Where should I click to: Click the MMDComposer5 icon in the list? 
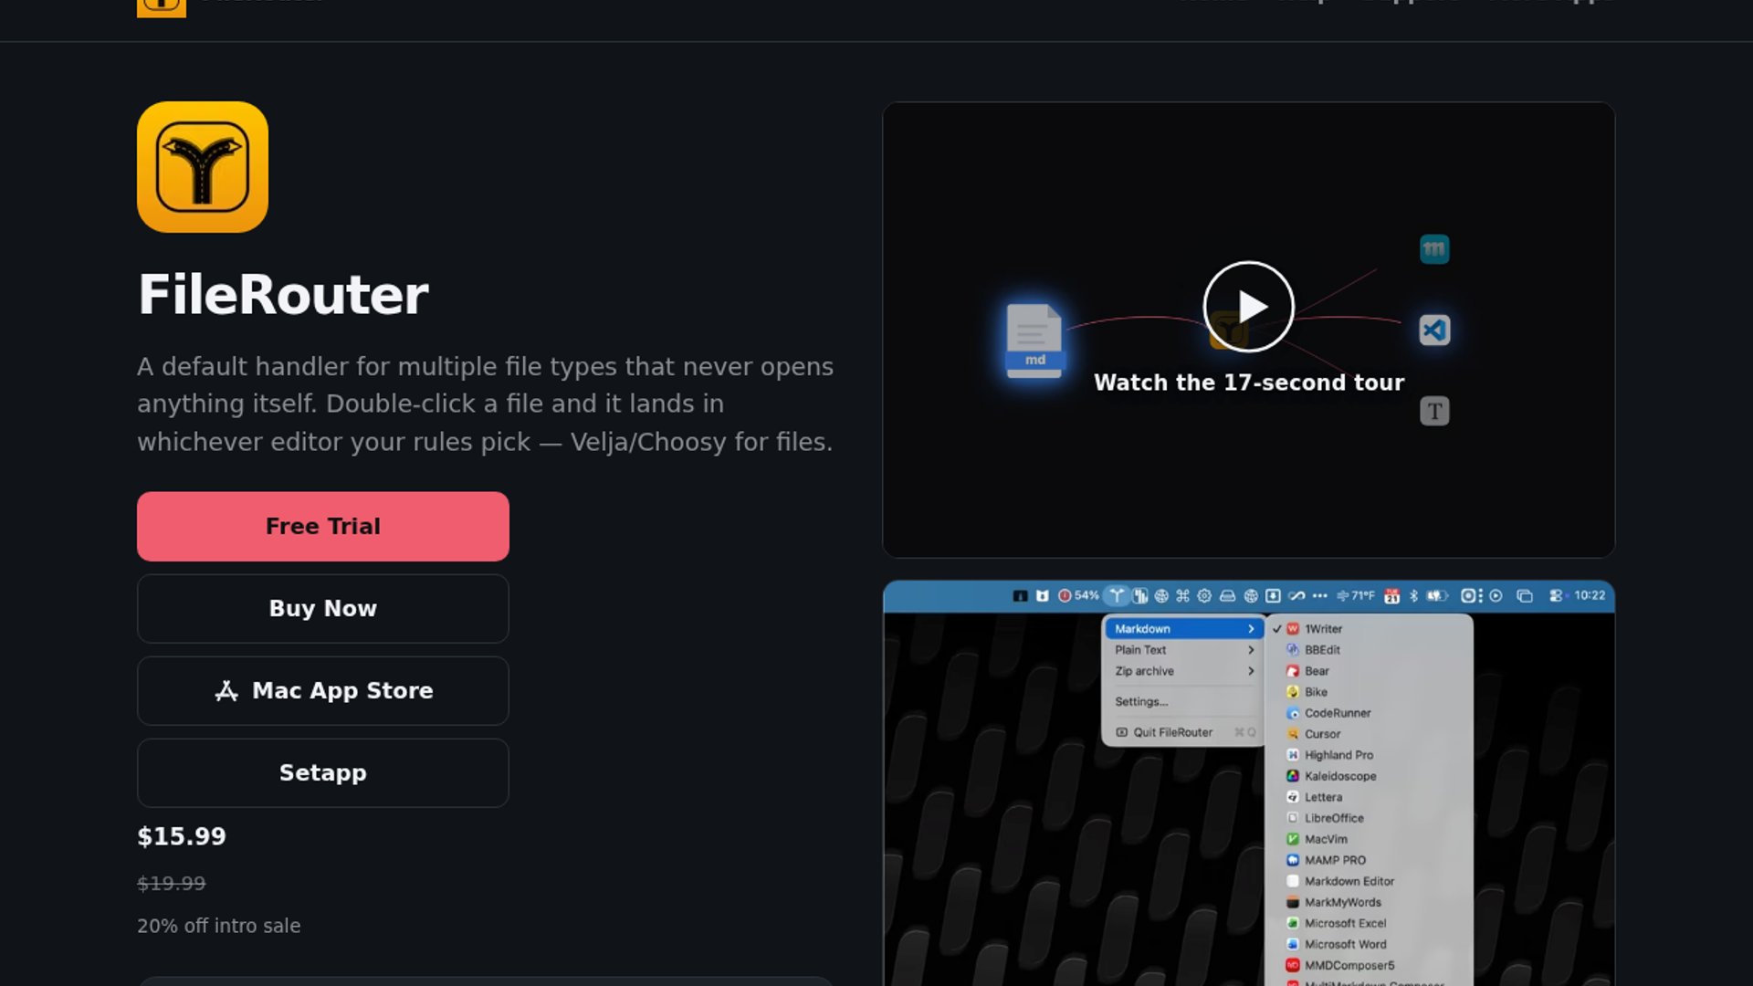[1293, 965]
